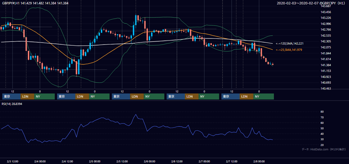
Task: Click the 2/3 12:00 time axis label
Action: coord(13,161)
